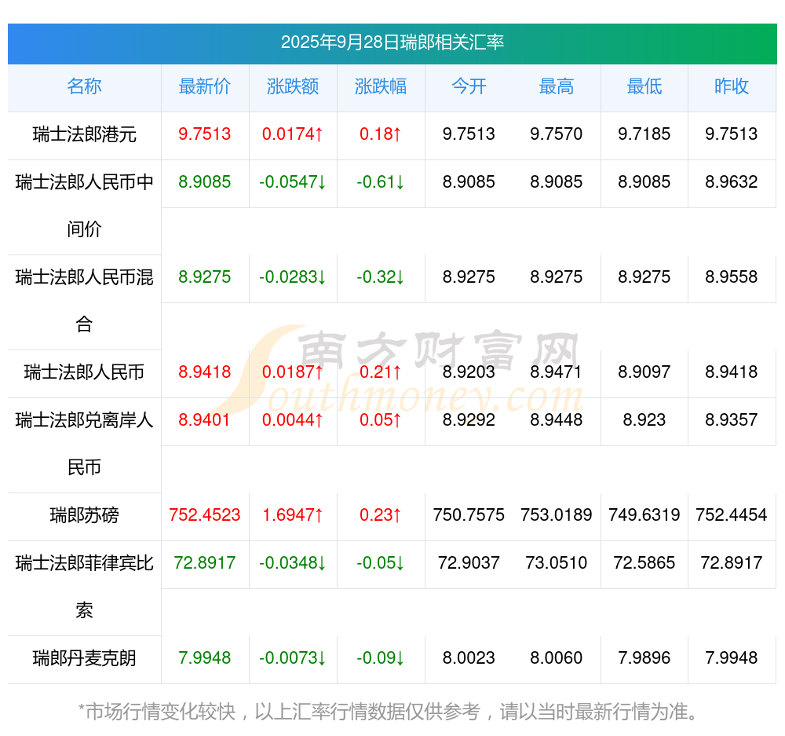Click the up arrow next to 0.23
The image size is (785, 736).
pos(397,515)
